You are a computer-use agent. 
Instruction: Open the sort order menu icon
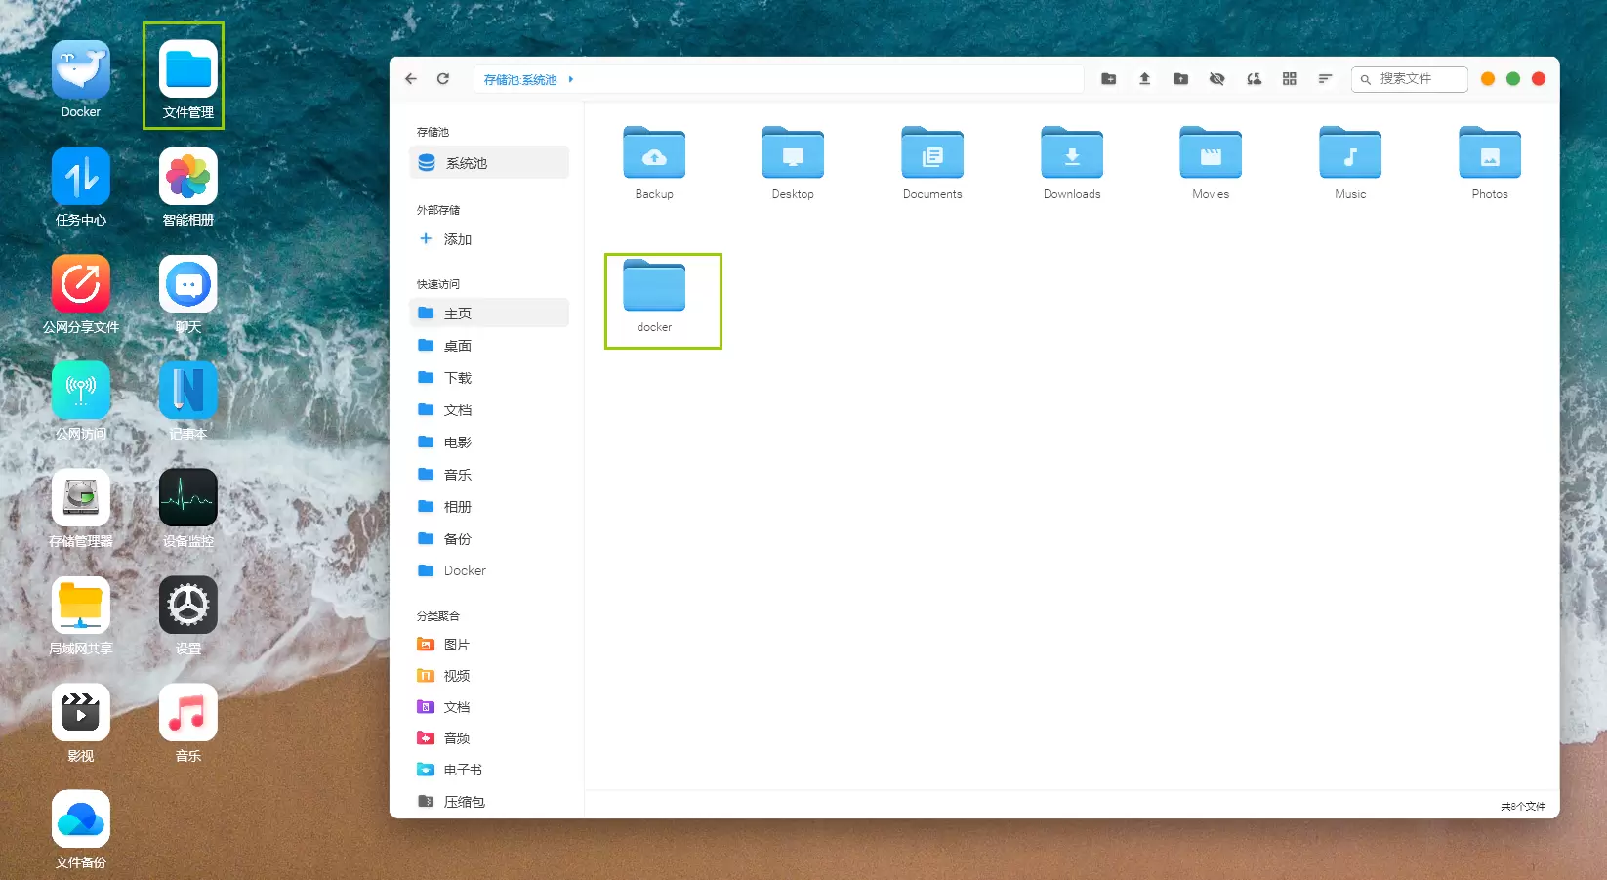(x=1325, y=79)
